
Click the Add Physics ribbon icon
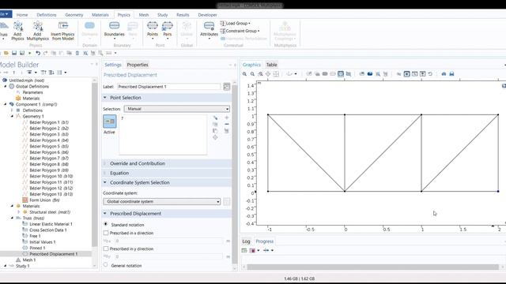pos(17,31)
